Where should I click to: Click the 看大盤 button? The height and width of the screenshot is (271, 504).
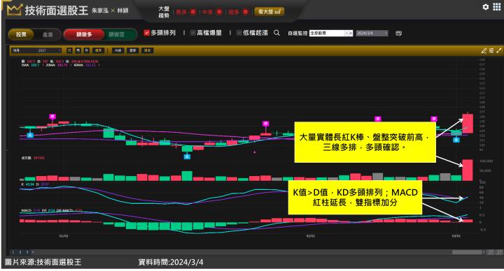pyautogui.click(x=269, y=12)
